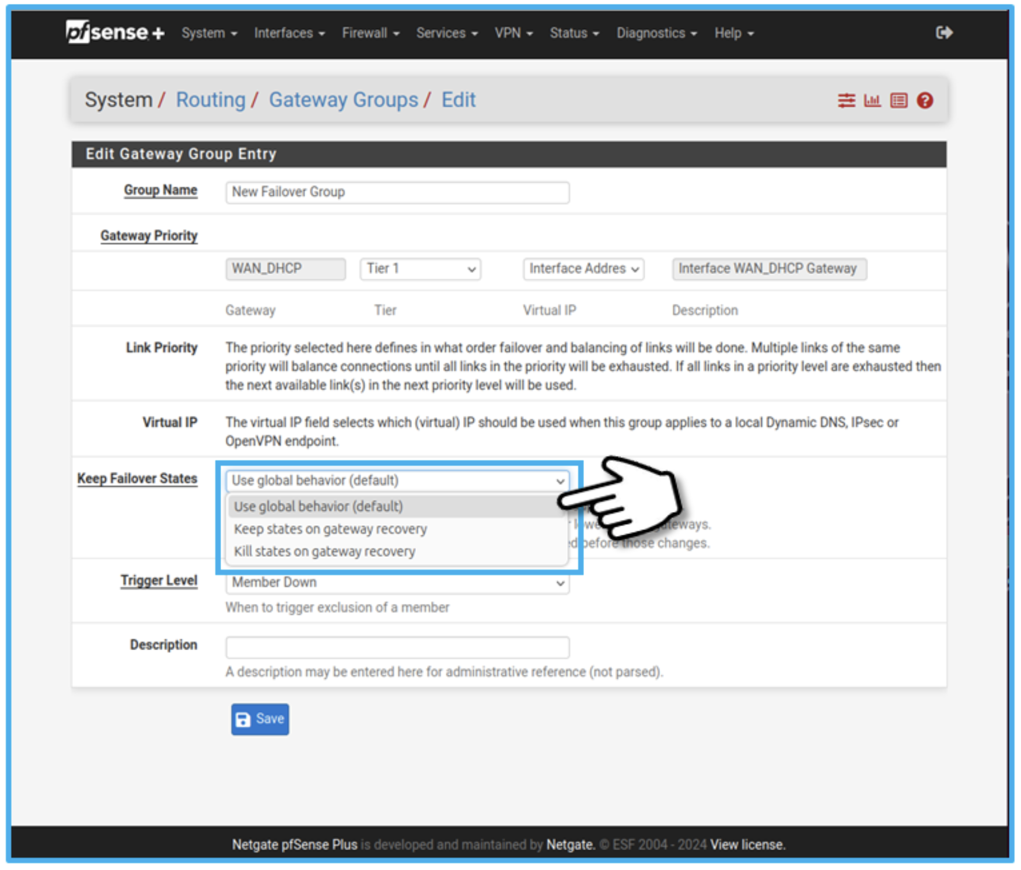Open the Trigger Level Member Down dropdown

pyautogui.click(x=397, y=583)
